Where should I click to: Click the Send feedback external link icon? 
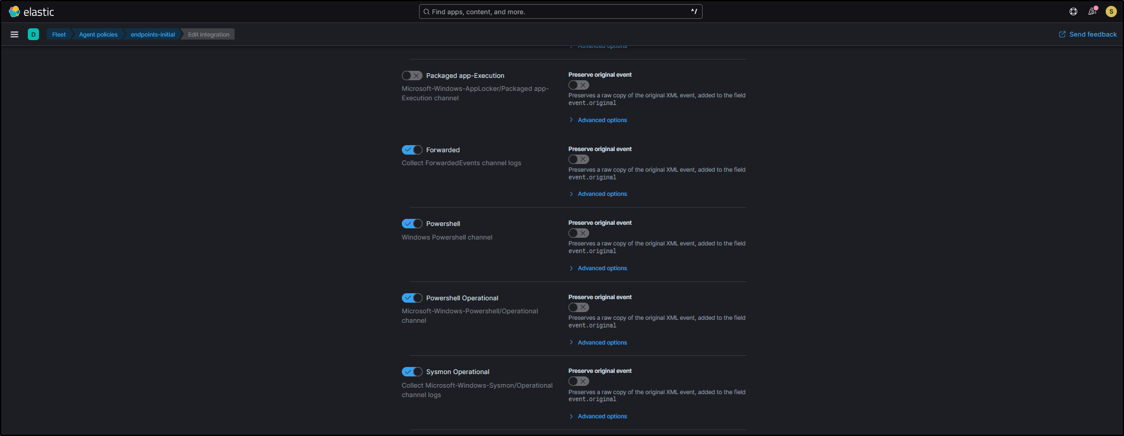(x=1062, y=34)
